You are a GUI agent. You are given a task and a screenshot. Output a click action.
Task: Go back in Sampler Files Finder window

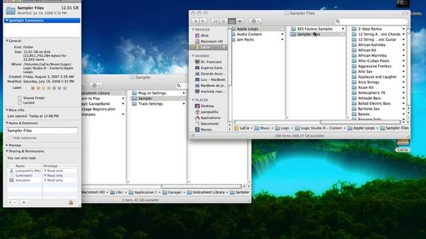click(x=195, y=21)
